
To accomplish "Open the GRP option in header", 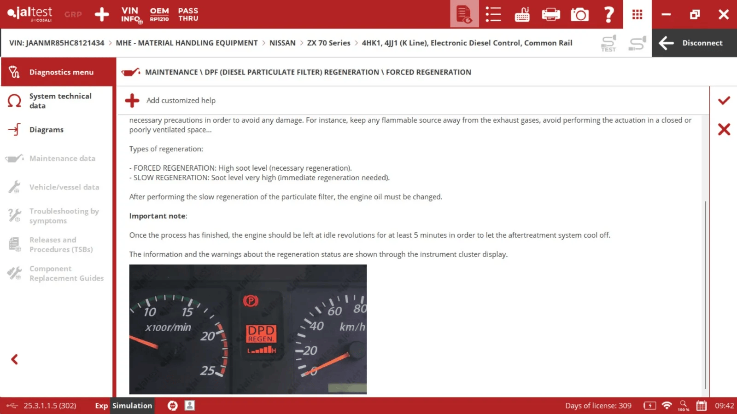I will click(73, 15).
